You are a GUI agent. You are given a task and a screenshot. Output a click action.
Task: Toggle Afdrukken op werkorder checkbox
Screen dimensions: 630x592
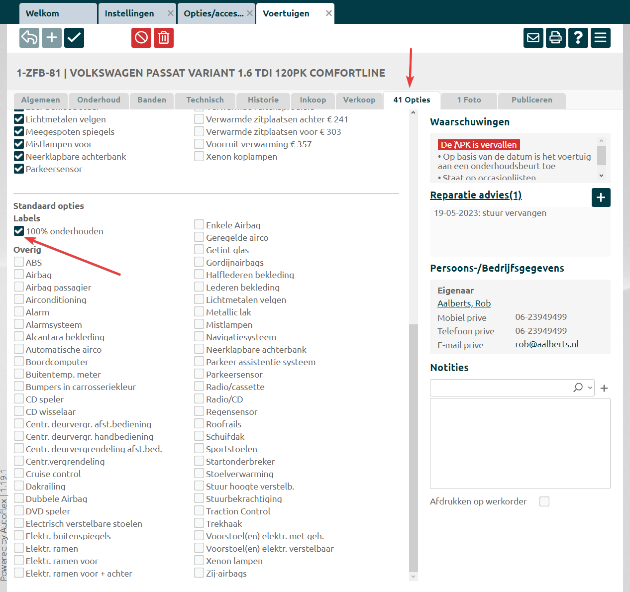pyautogui.click(x=544, y=501)
